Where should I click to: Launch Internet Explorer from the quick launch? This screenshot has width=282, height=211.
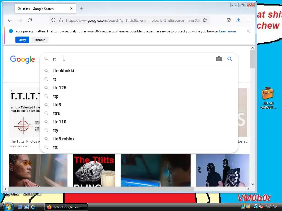(x=33, y=207)
